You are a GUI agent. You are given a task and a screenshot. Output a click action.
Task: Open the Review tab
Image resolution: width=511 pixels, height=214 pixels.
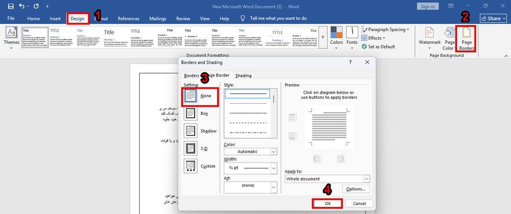pos(183,18)
